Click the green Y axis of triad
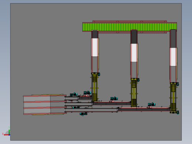The width and height of the screenshot is (192, 144). pyautogui.click(x=9, y=132)
